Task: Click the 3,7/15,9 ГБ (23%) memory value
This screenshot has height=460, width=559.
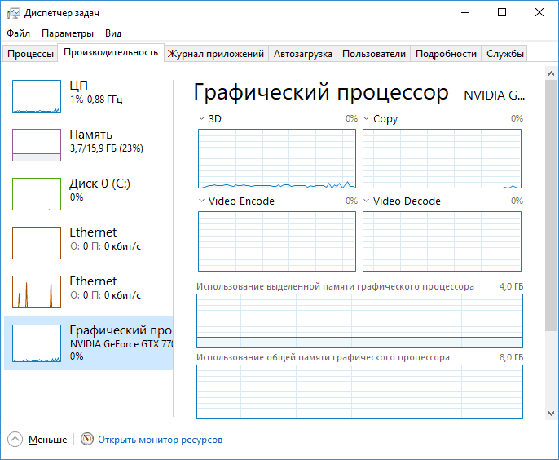Action: click(106, 148)
